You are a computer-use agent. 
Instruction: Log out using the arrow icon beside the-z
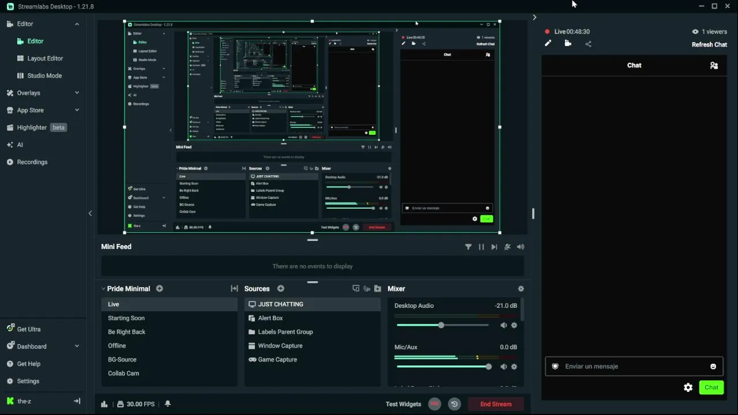tap(77, 401)
